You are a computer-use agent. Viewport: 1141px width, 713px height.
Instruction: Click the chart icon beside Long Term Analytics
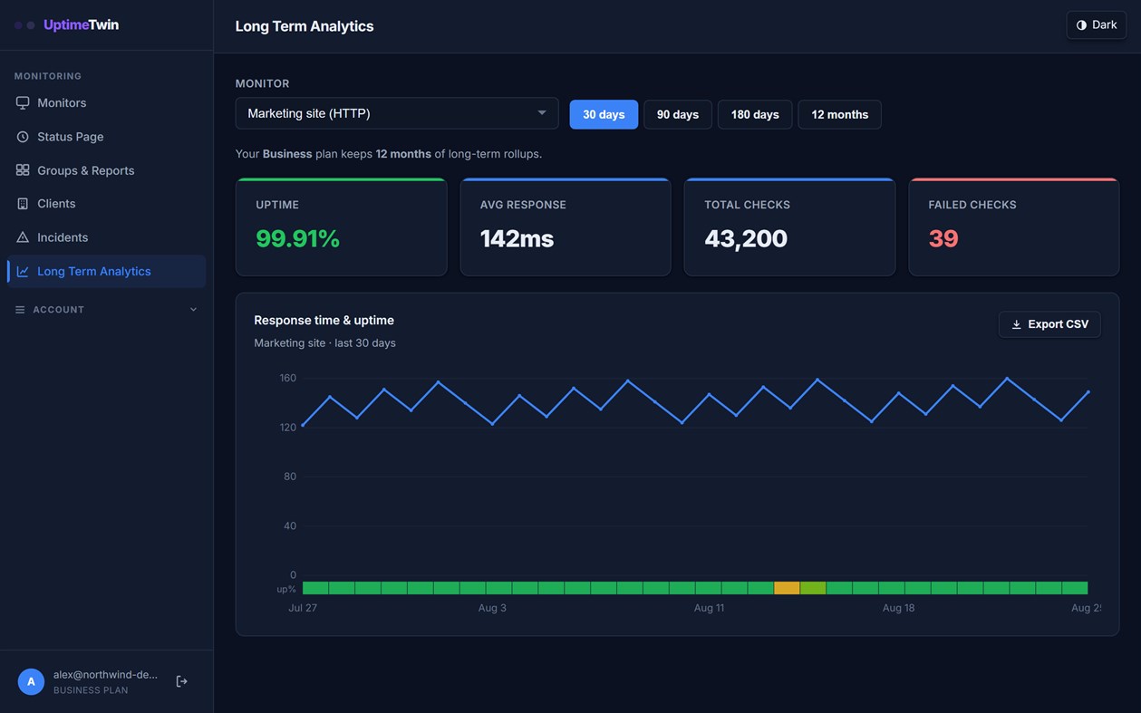23,271
